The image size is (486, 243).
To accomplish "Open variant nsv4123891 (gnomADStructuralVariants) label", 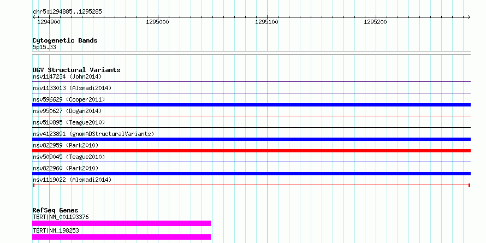I will [93, 134].
